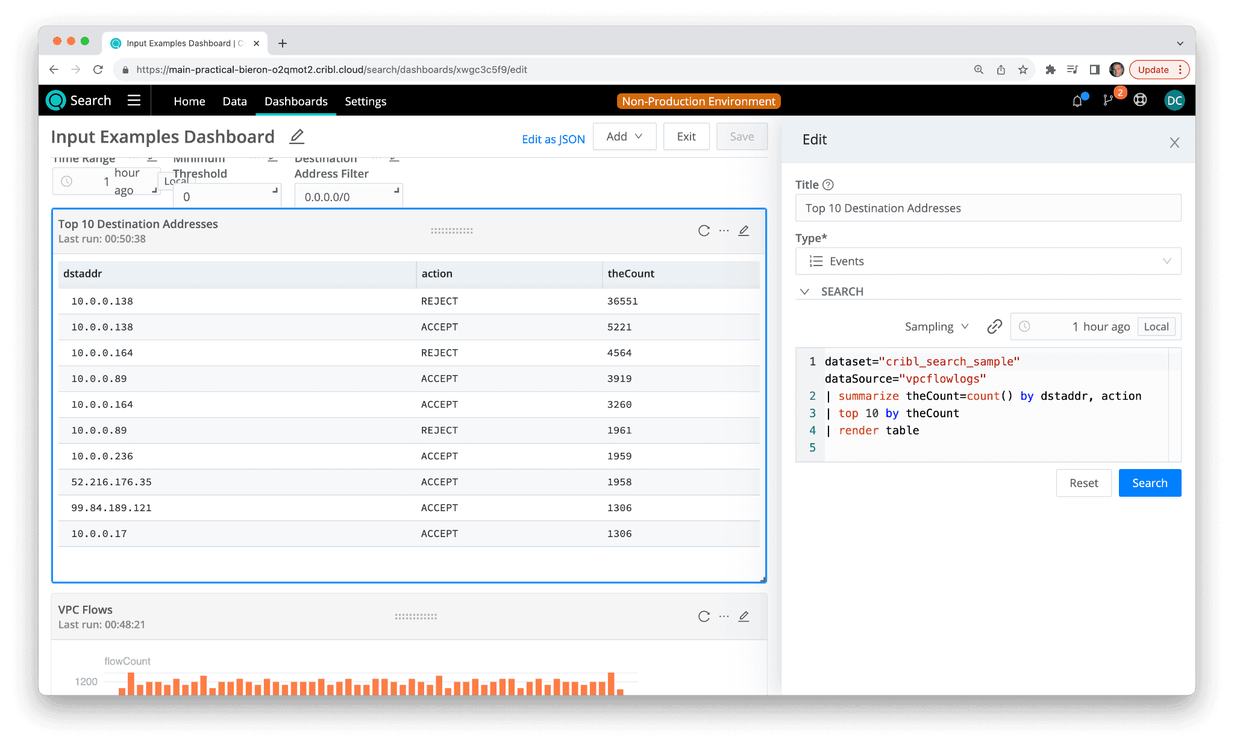Open the Sampling dropdown

[936, 326]
